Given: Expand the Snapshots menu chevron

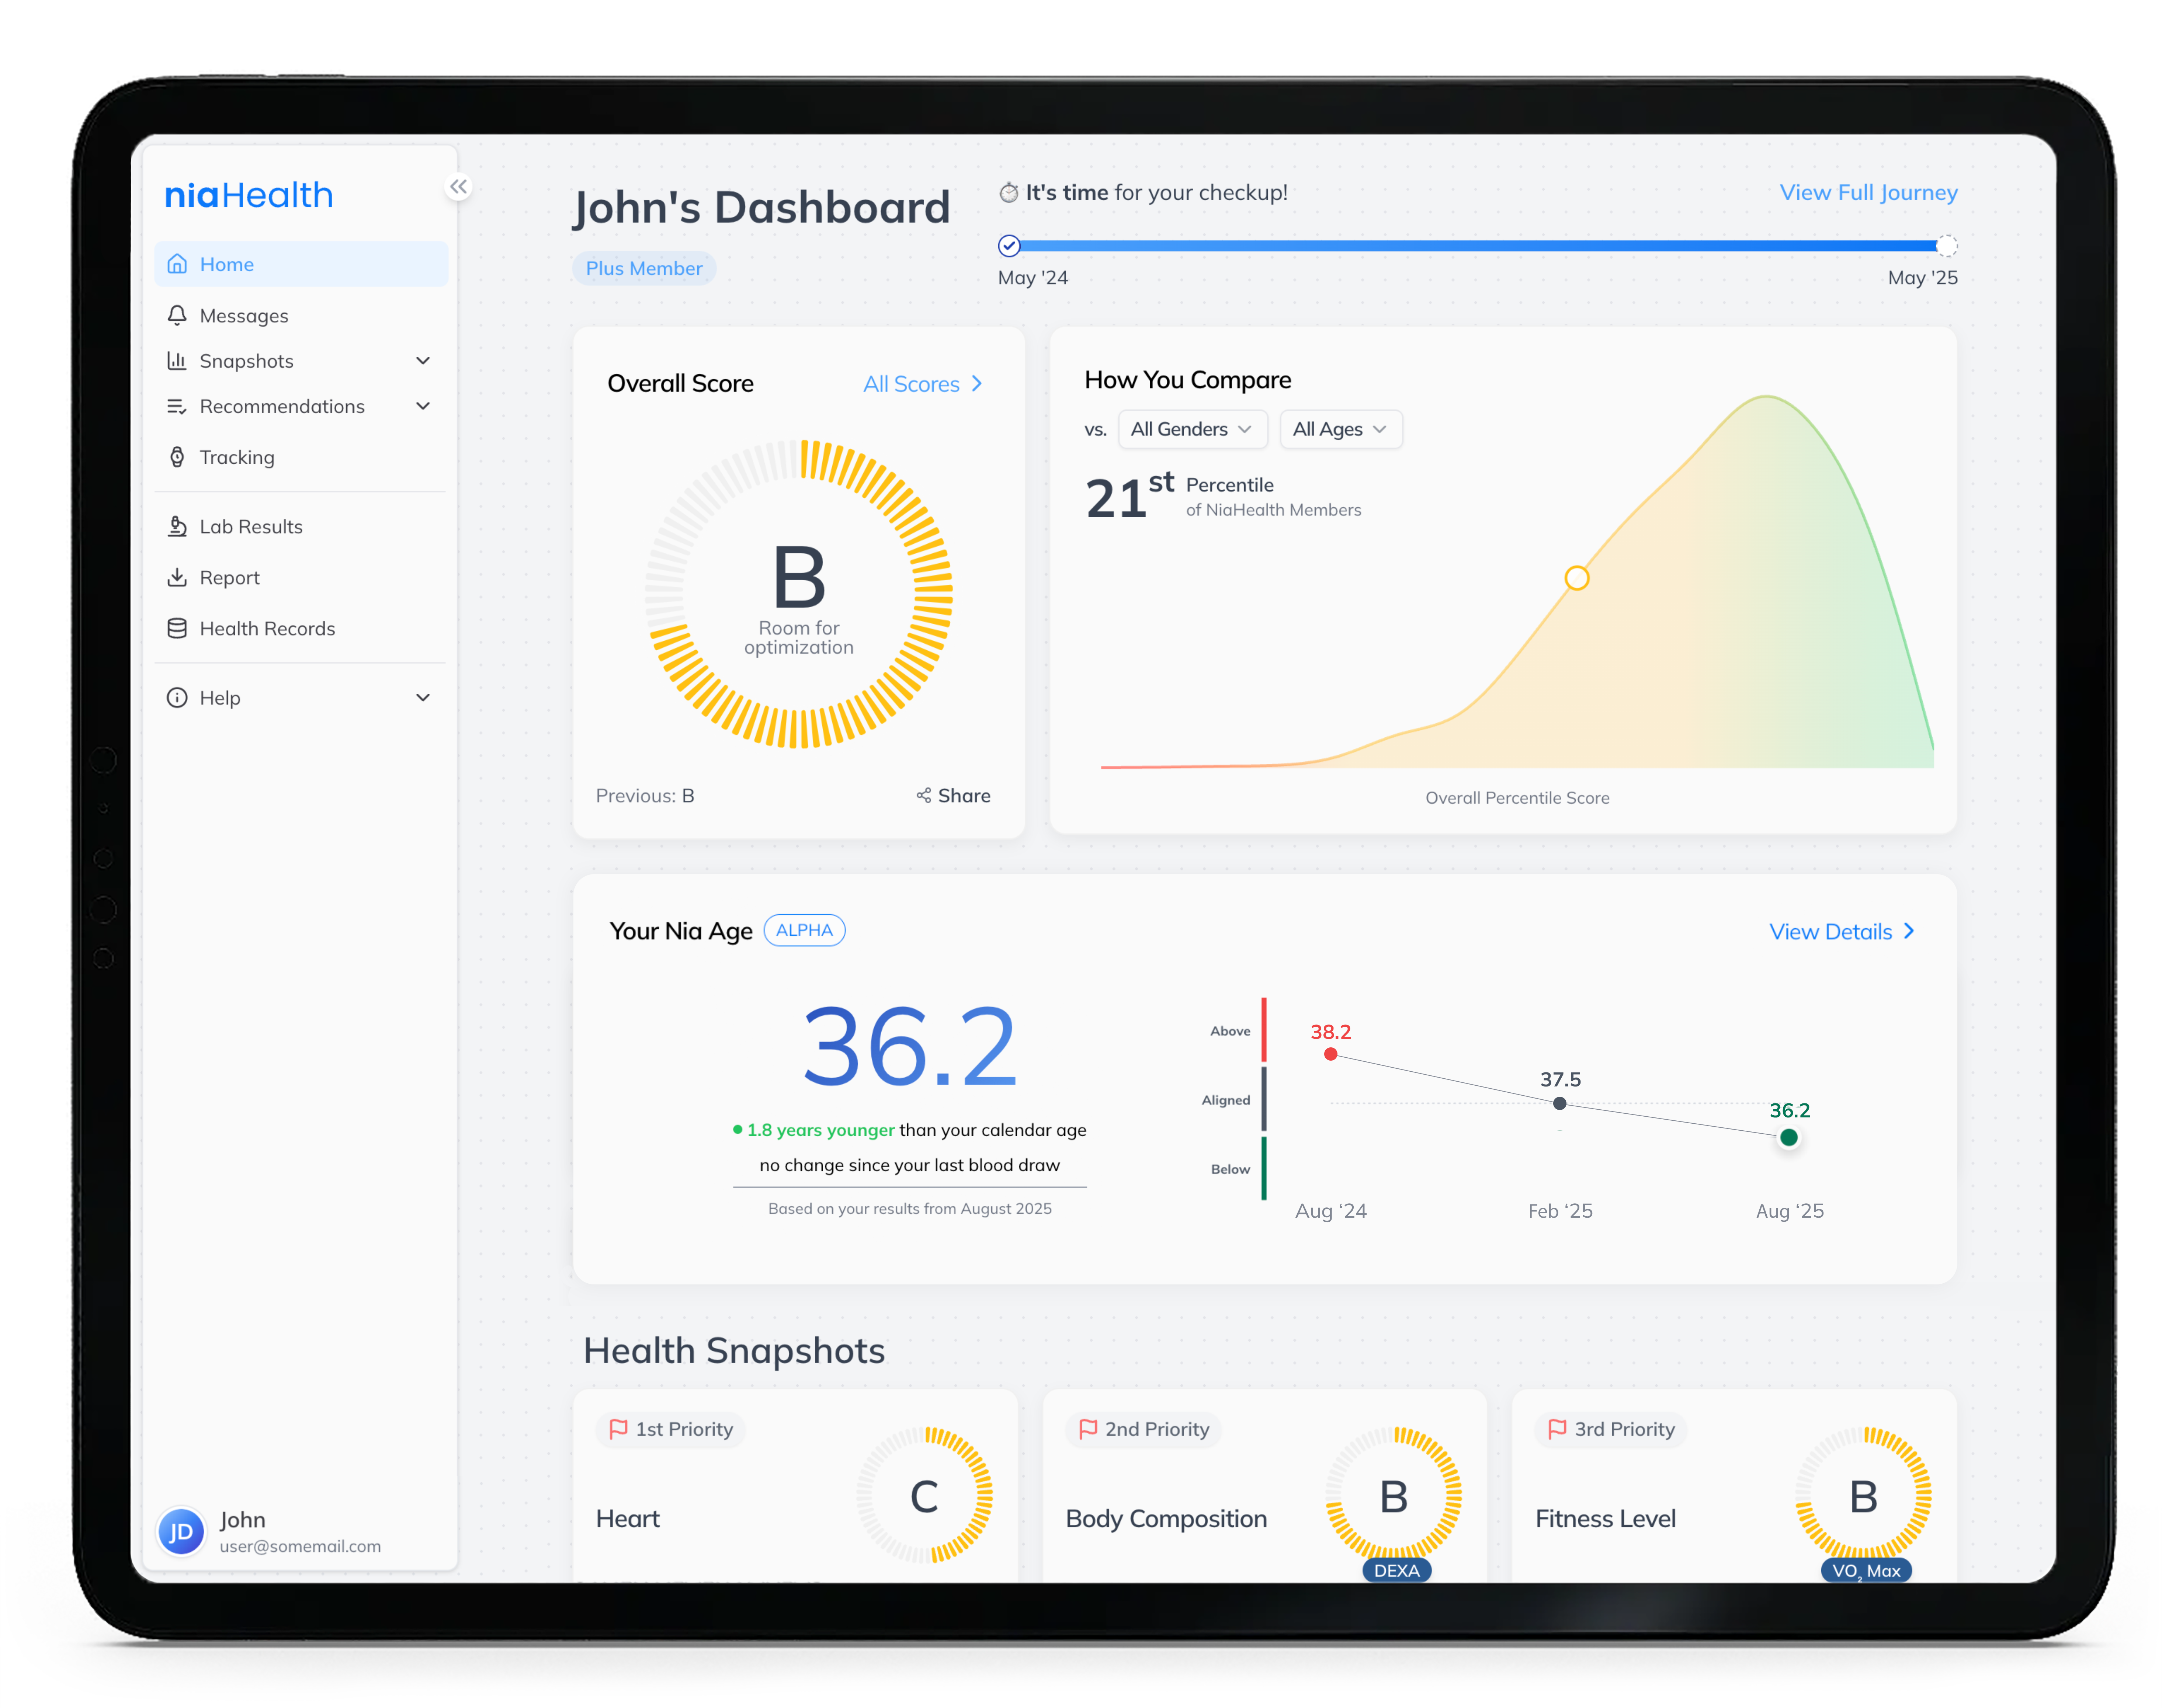Looking at the screenshot, I should [x=423, y=361].
